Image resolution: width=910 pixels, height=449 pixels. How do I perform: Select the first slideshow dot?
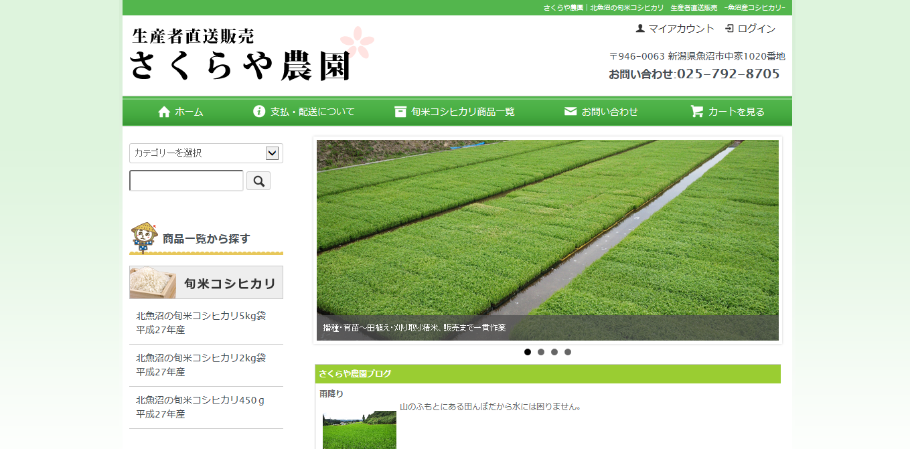coord(528,352)
